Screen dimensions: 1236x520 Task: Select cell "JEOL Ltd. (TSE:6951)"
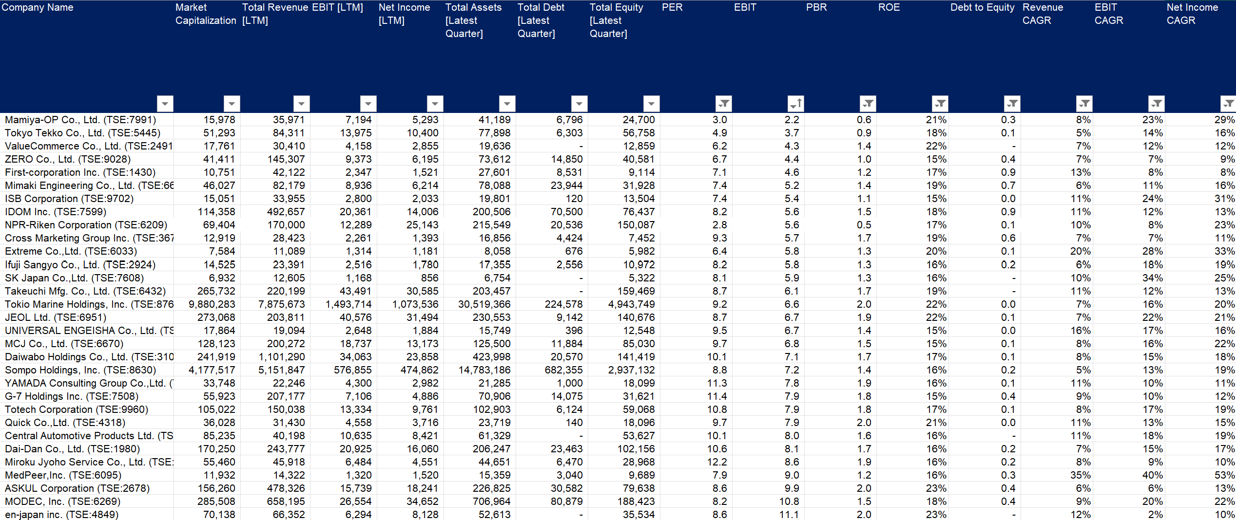(x=87, y=317)
